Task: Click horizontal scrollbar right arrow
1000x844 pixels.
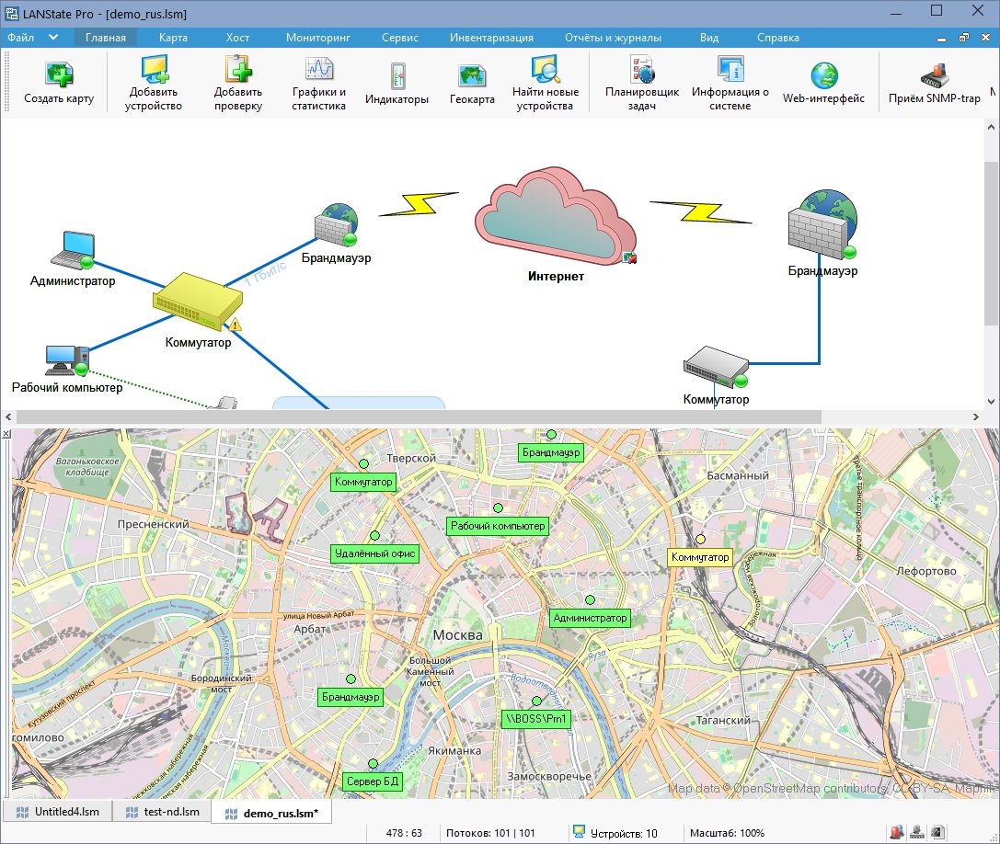Action: 976,416
